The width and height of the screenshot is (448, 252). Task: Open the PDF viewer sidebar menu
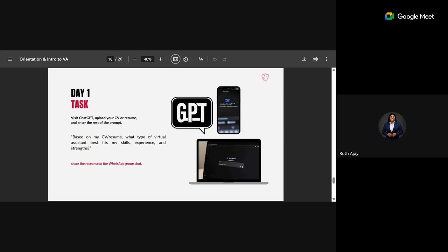coord(10,59)
